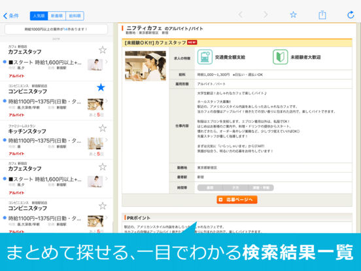
Task: Select the 交通費全額支給 feature label
Action: (230, 57)
